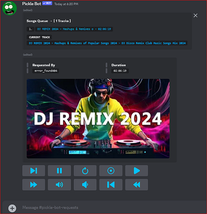
Task: Lower volume with the quiet speaker button
Action: point(85,185)
